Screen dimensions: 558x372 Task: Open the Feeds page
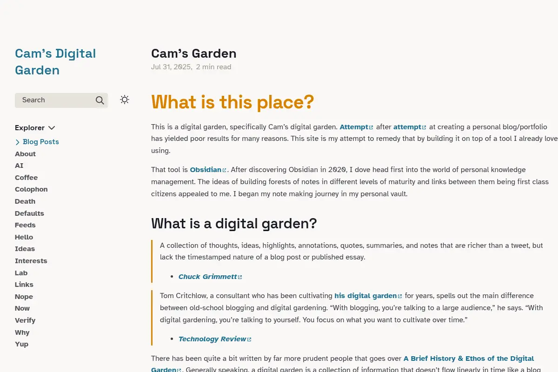[x=25, y=225]
